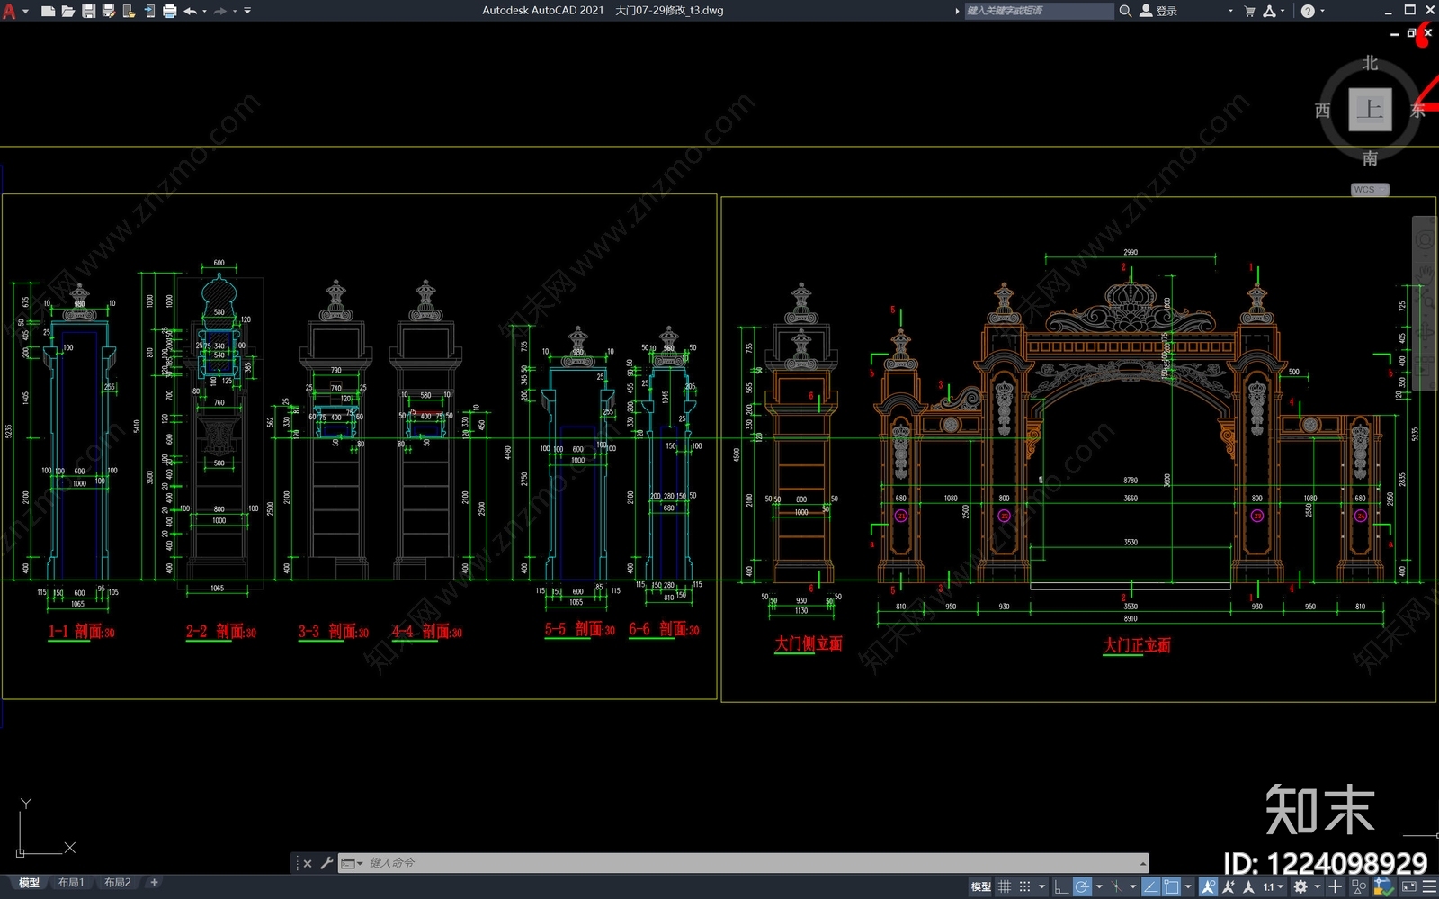This screenshot has width=1439, height=899.
Task: Toggle drawing grid display
Action: point(1005,886)
